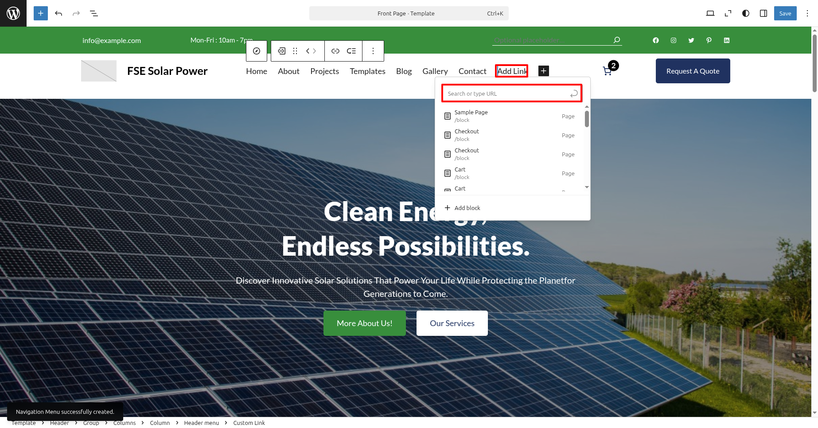Focus the header search placeholder field
Image resolution: width=818 pixels, height=428 pixels.
click(552, 40)
